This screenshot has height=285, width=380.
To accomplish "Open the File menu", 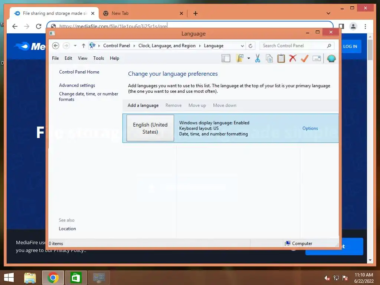I will [x=55, y=58].
